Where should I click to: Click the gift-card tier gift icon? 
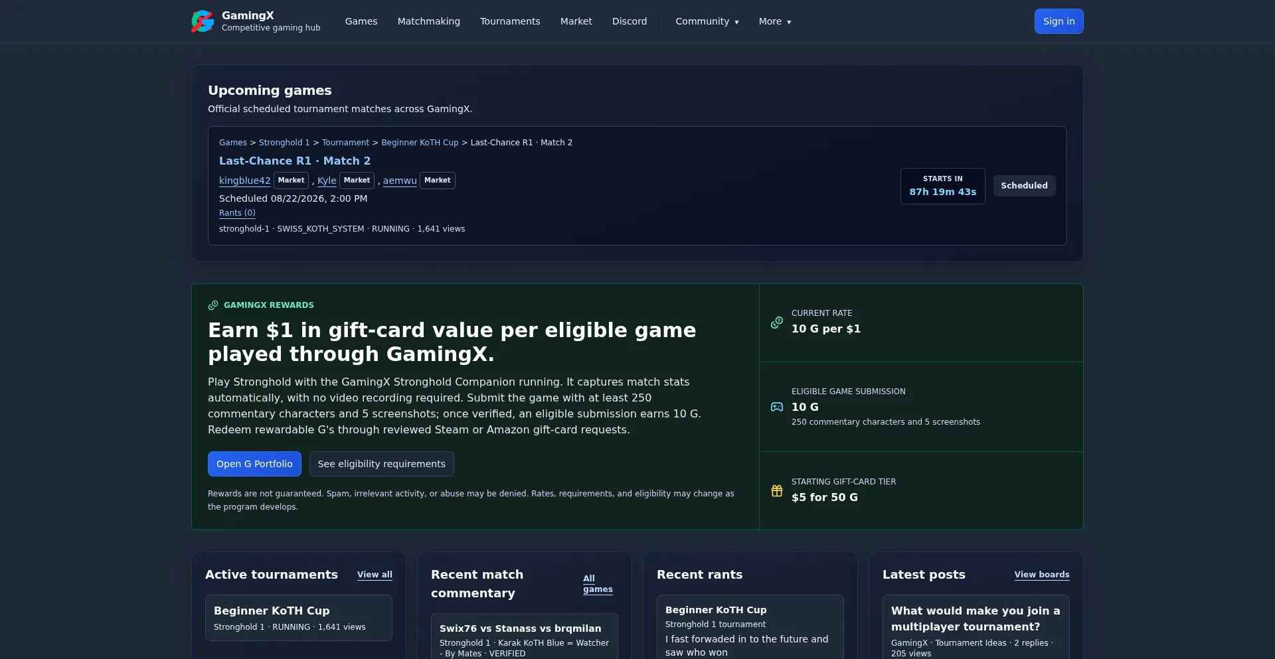tap(777, 490)
